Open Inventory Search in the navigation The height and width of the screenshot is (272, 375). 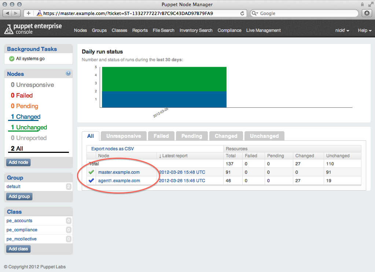[196, 30]
